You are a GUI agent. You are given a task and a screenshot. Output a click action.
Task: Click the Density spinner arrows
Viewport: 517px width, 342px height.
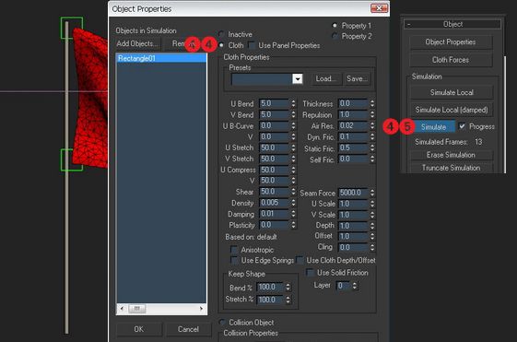(293, 203)
